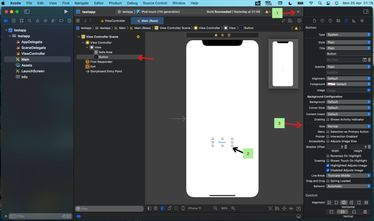
Task: Collapse the testapp project root
Action: [6, 30]
